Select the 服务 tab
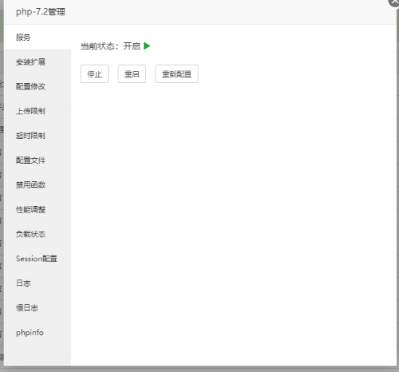The width and height of the screenshot is (399, 372). 37,37
